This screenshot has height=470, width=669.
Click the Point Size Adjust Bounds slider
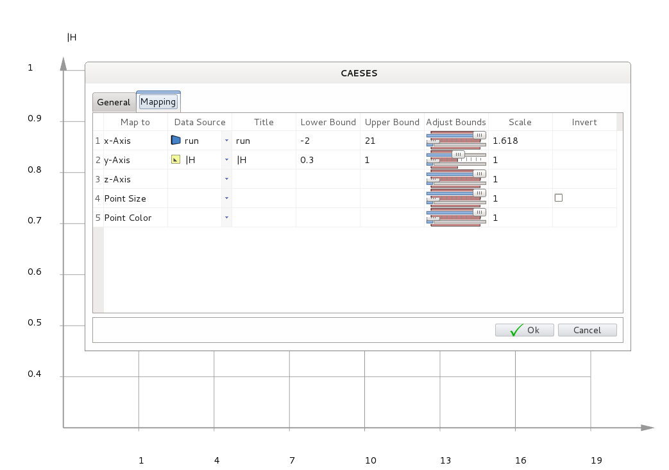point(456,198)
